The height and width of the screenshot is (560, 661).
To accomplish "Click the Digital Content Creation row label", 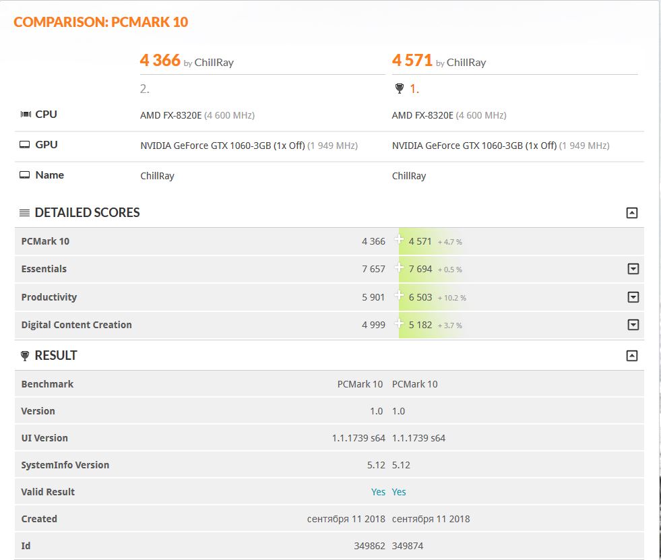I will pos(76,325).
